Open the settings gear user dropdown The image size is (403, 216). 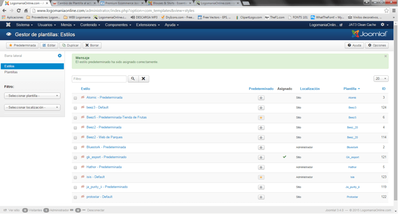click(385, 25)
